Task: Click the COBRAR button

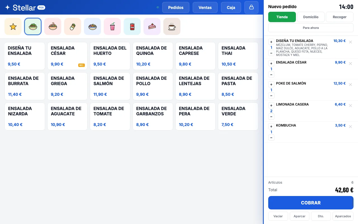Action: (x=311, y=203)
